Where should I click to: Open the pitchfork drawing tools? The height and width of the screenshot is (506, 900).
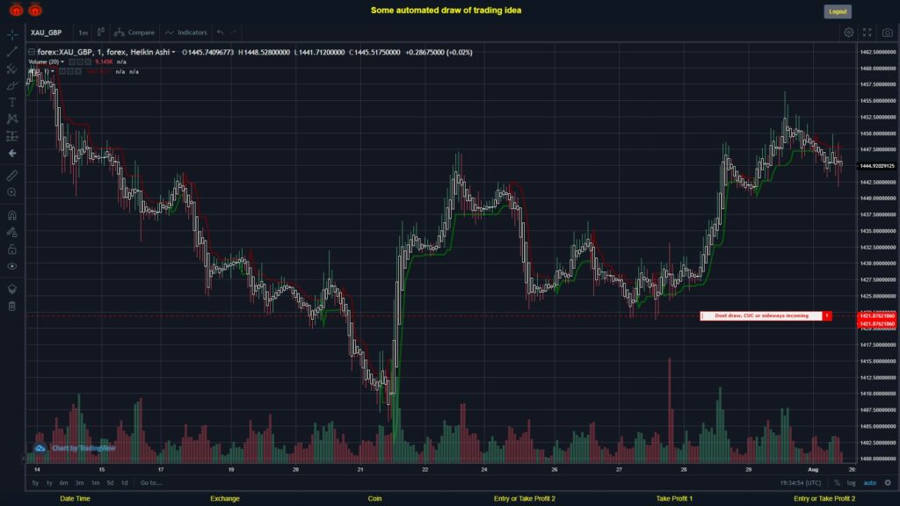(x=12, y=69)
